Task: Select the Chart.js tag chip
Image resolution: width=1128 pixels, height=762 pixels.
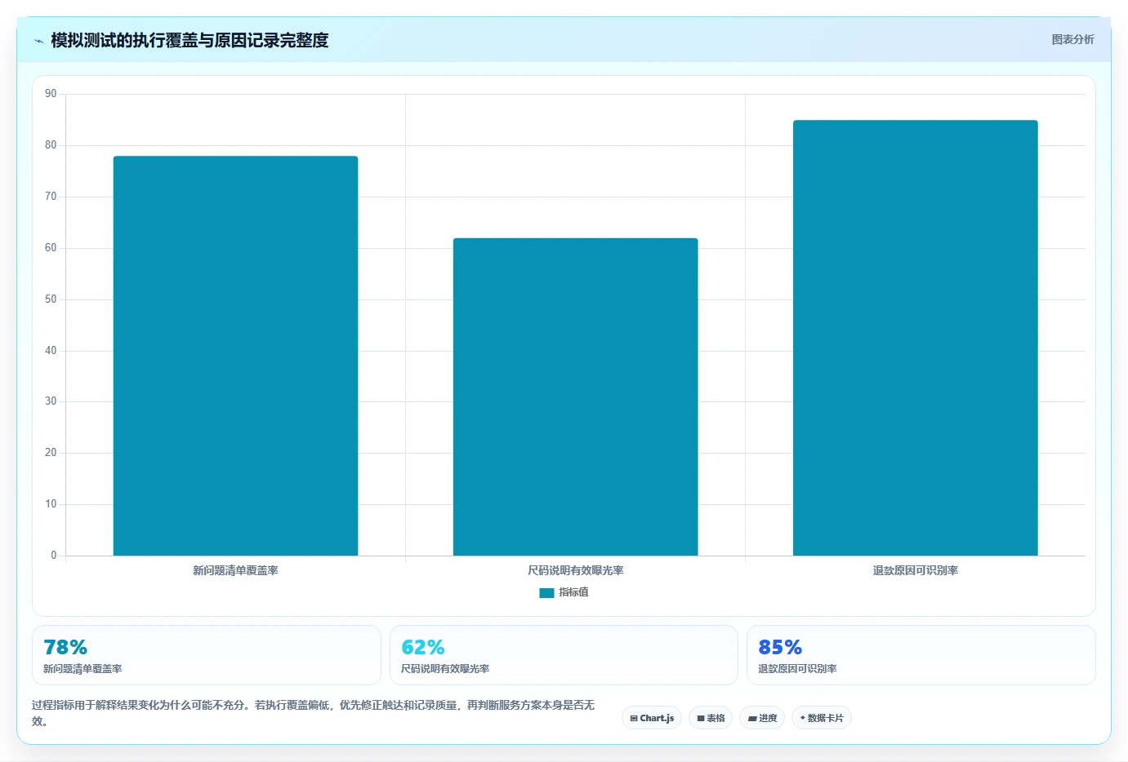Action: tap(652, 718)
